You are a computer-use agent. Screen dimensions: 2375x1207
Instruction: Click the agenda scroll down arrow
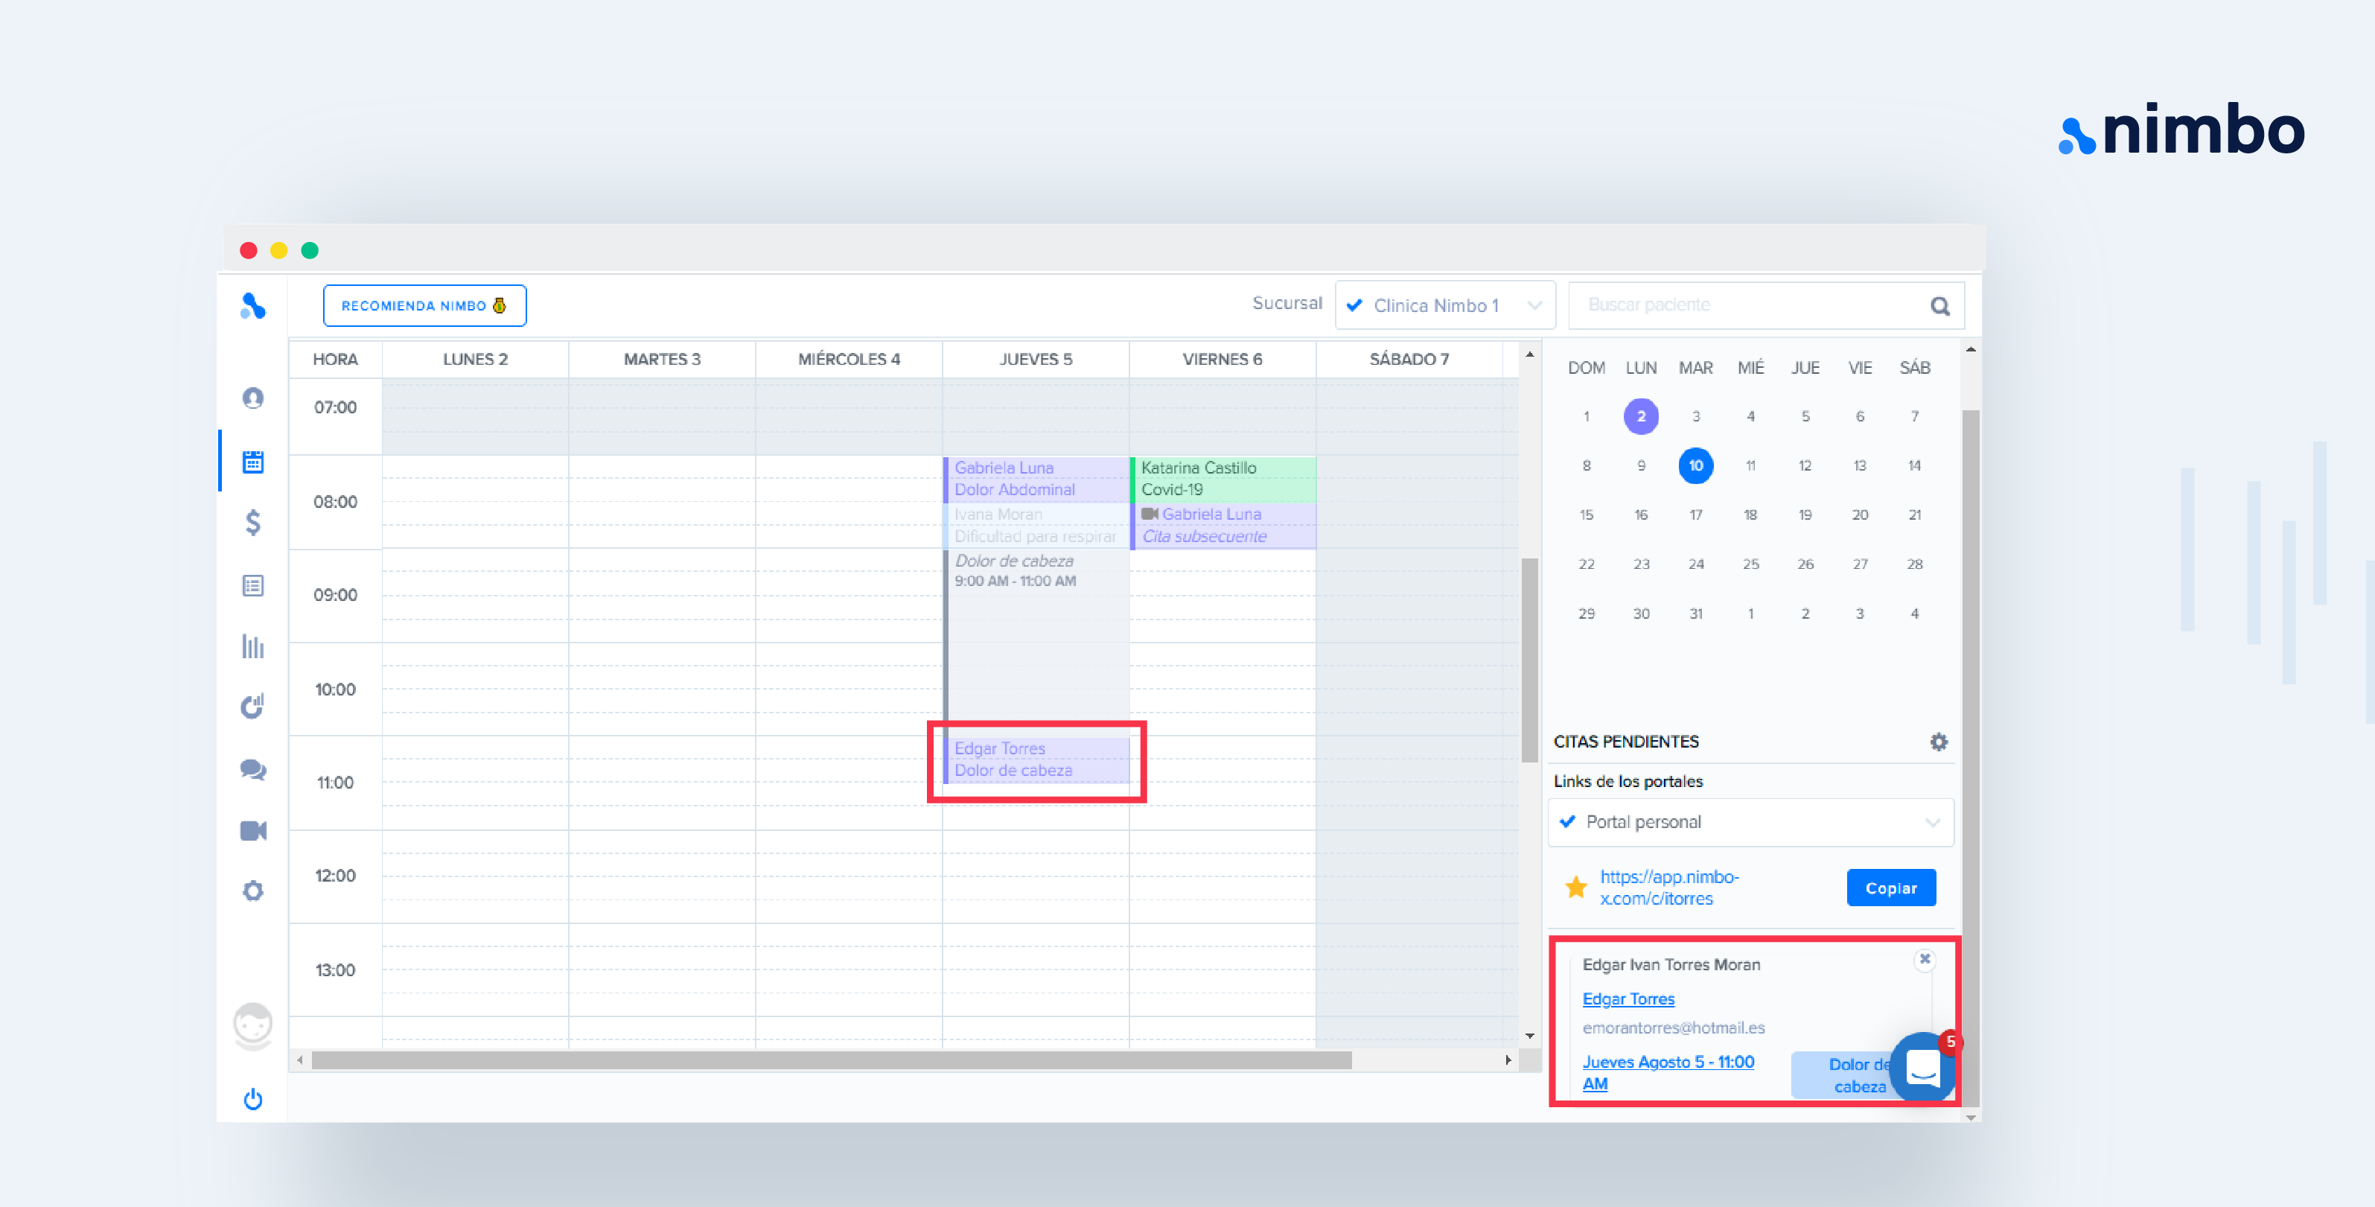tap(1529, 1036)
